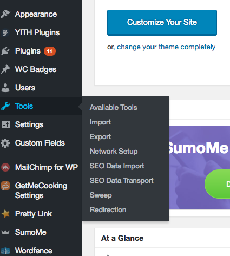Click the GetMeCooking Settings icon
Image resolution: width=230 pixels, height=256 pixels.
[x=5, y=186]
